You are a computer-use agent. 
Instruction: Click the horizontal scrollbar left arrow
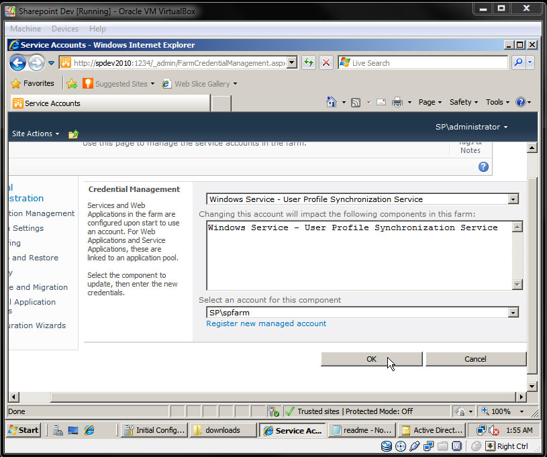pos(14,397)
